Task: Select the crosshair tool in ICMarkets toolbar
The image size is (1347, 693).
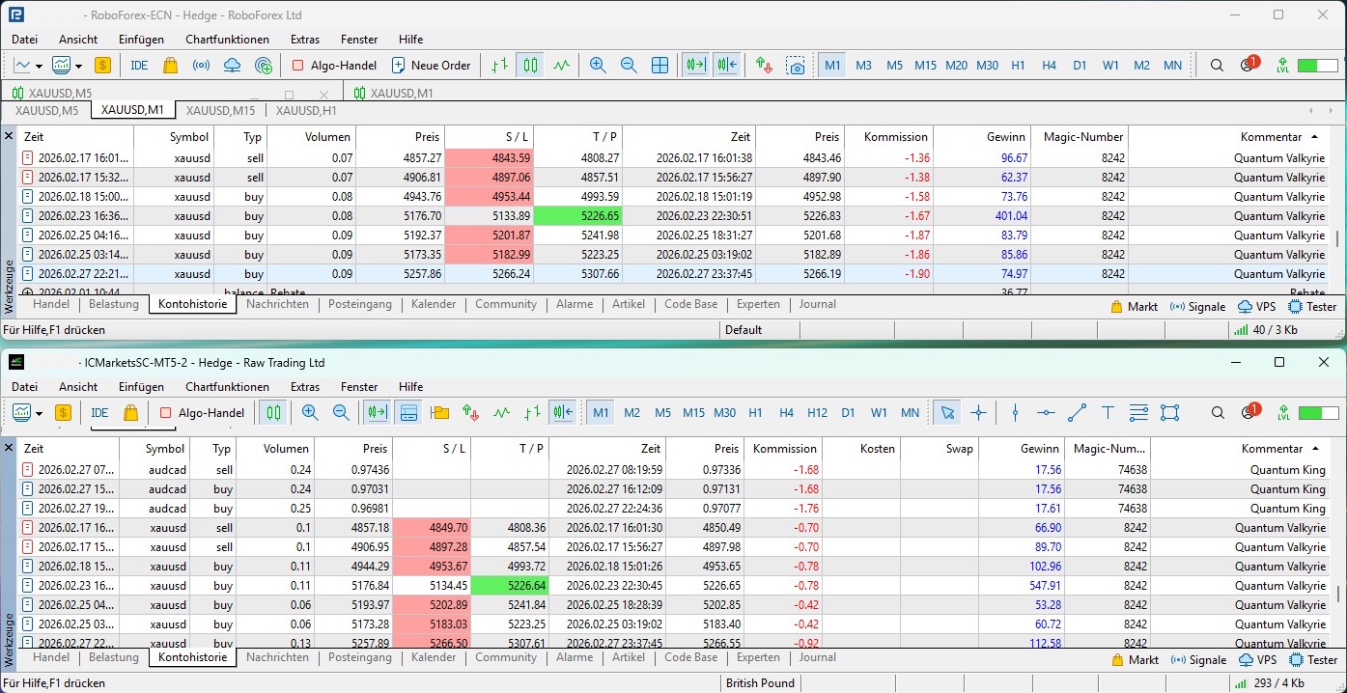Action: [978, 413]
